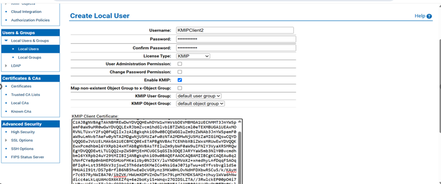
Task: Click the Create Local User heading
Action: click(x=100, y=16)
